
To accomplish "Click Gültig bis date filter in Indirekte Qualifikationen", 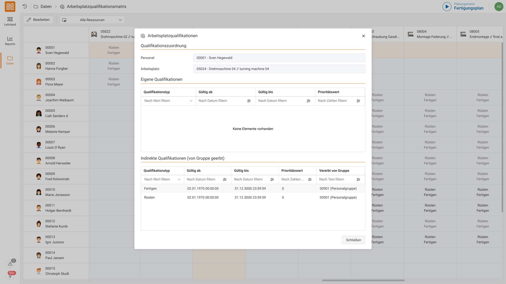I will tap(251, 179).
